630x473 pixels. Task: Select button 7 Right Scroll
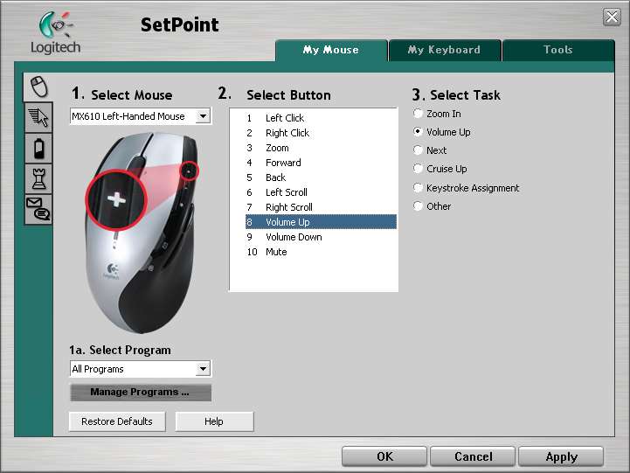(x=321, y=207)
